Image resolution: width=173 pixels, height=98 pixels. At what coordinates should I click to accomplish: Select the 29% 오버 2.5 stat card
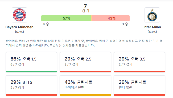(85, 62)
